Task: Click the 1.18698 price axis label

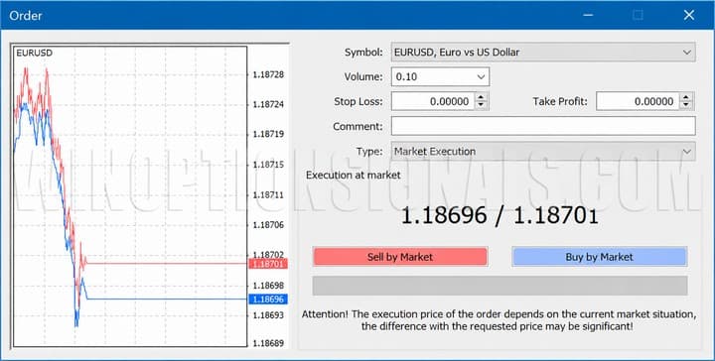Action: click(268, 286)
